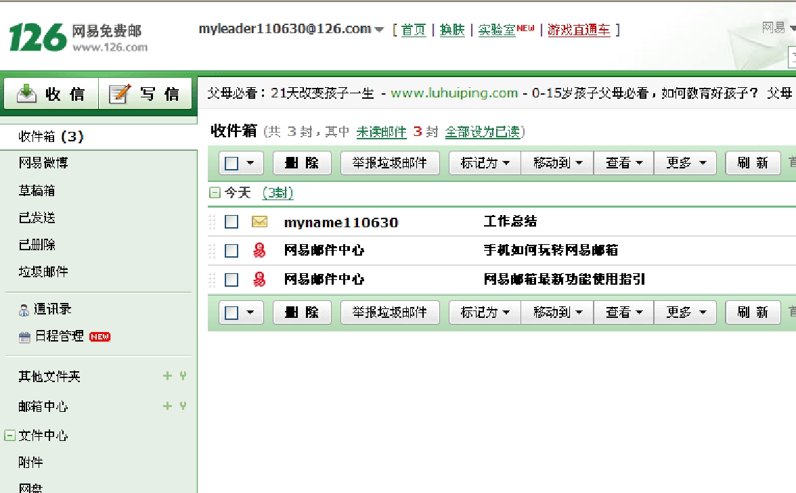Open 通讯录 contacts
This screenshot has height=493, width=796.
click(x=52, y=309)
